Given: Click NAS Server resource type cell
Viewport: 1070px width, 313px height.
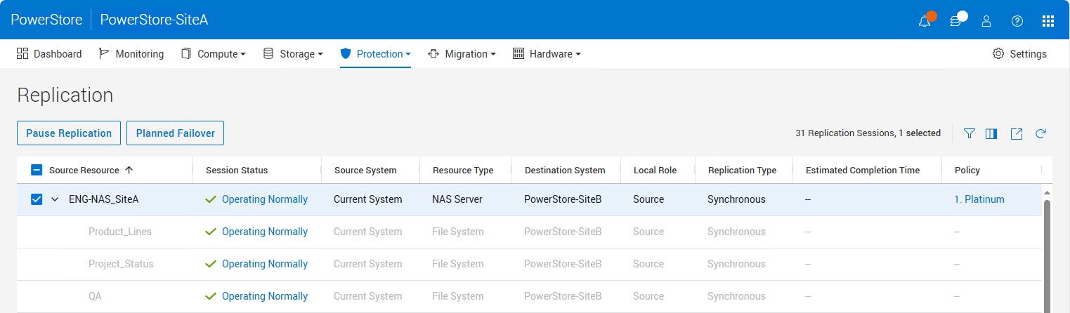Looking at the screenshot, I should 457,199.
